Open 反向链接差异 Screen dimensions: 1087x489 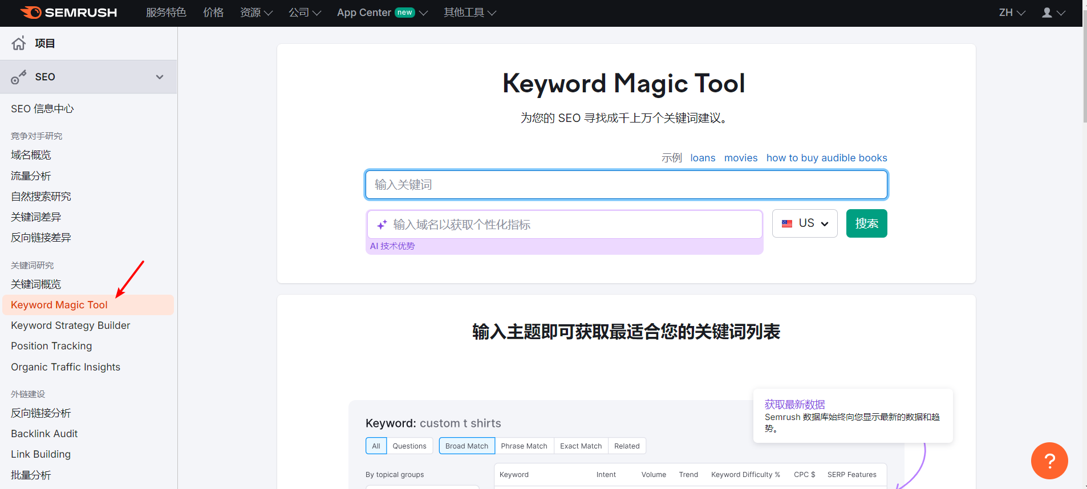point(41,238)
